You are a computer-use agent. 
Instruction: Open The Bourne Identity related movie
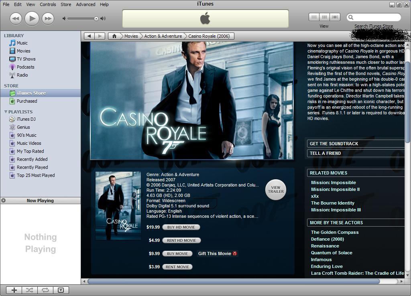pyautogui.click(x=333, y=203)
